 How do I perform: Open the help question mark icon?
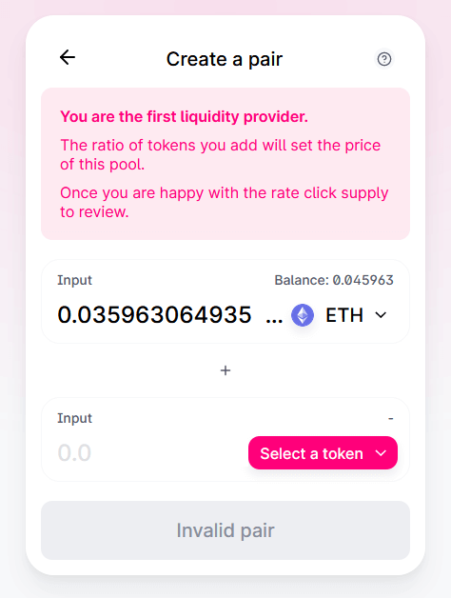tap(383, 59)
